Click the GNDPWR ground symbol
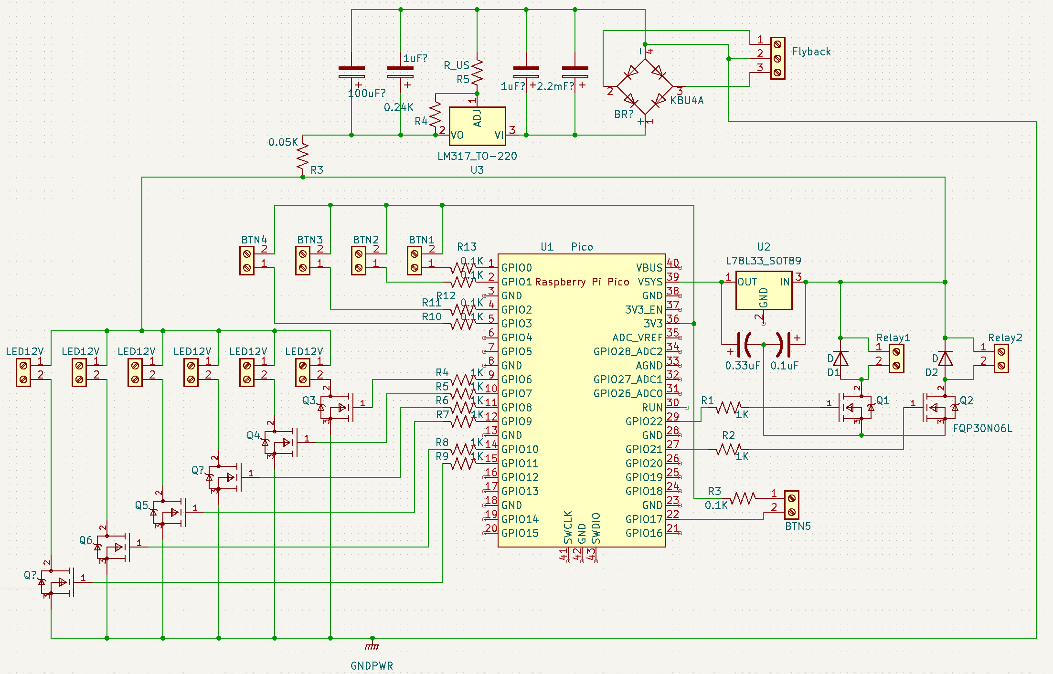1053x674 pixels. coord(372,645)
